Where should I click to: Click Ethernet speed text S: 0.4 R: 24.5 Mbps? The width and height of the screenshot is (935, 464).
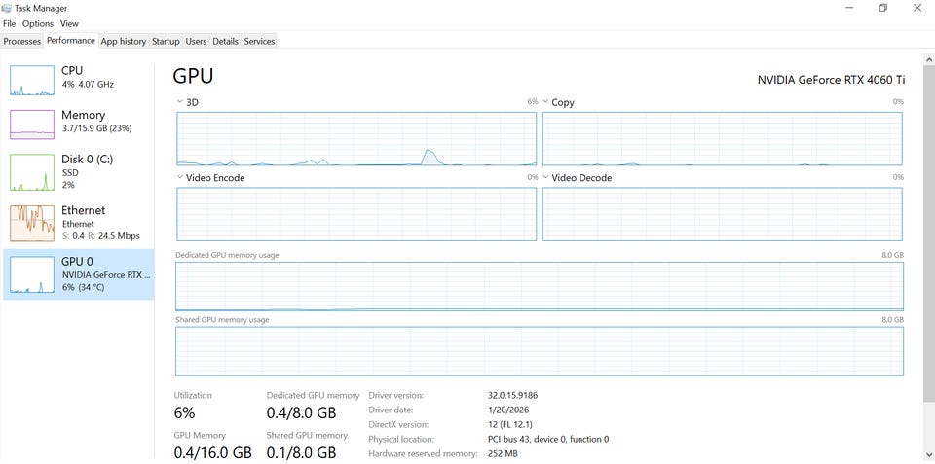[x=100, y=235]
